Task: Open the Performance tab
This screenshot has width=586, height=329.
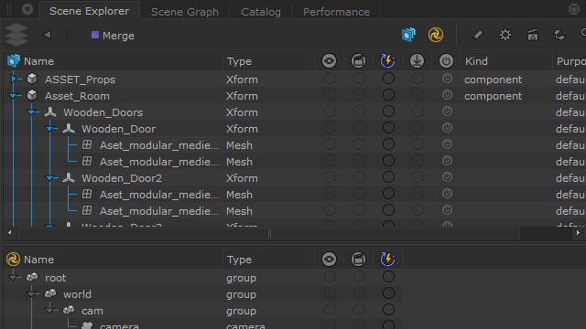Action: [x=336, y=12]
